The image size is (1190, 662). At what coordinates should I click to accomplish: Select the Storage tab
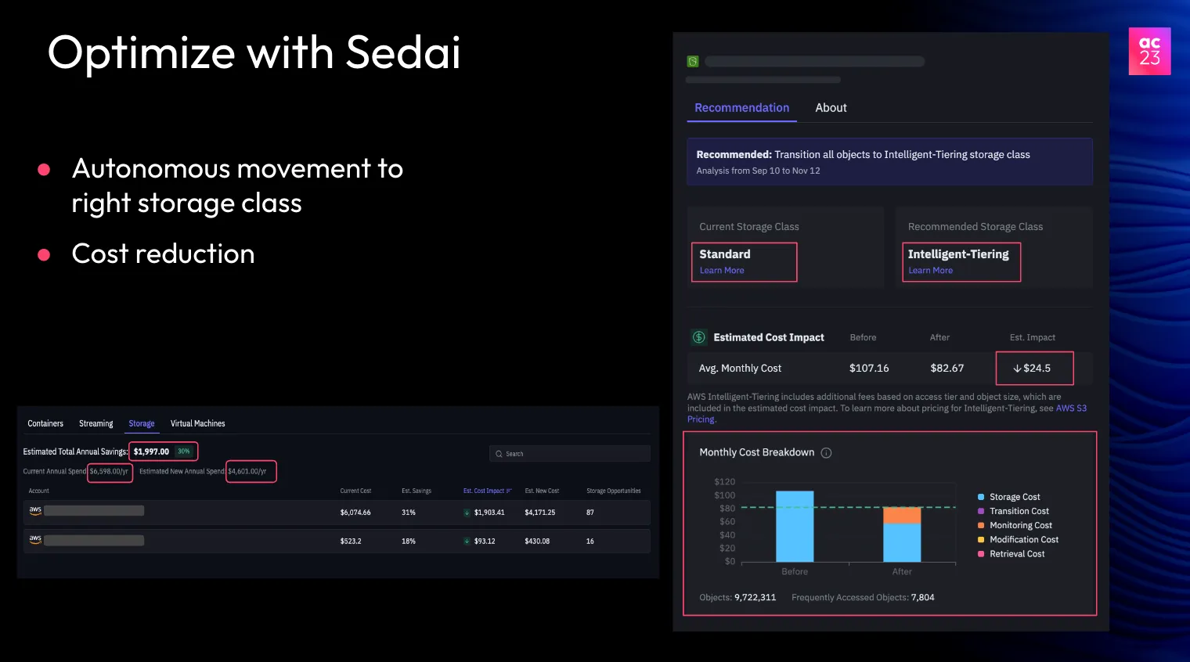pos(142,423)
